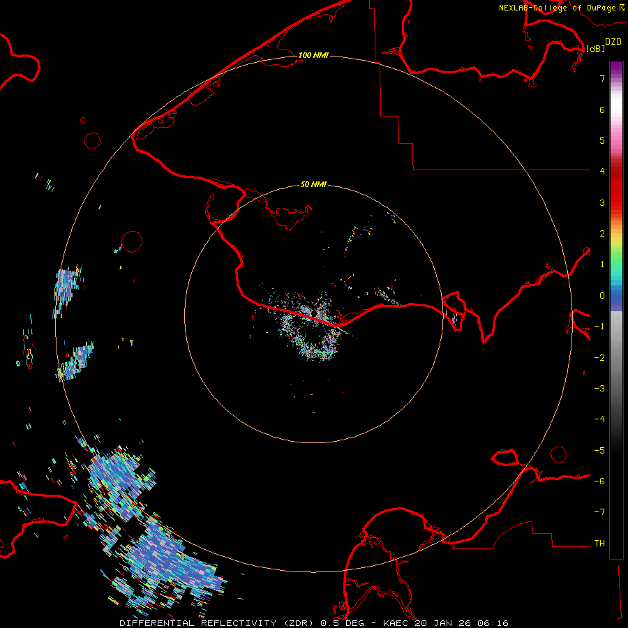Click the [dB] unit label
This screenshot has height=628, width=628.
596,48
